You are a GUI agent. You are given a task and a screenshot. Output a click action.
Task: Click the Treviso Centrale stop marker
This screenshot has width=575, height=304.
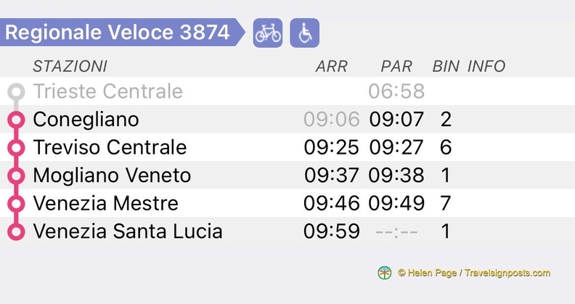15,148
